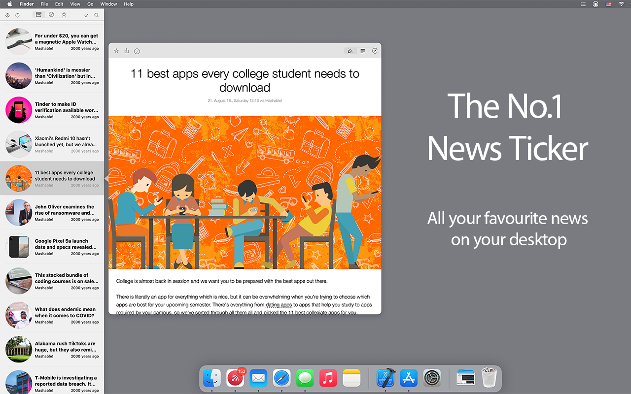Click the 'dating apps' link in article
The width and height of the screenshot is (631, 394).
pos(279,305)
